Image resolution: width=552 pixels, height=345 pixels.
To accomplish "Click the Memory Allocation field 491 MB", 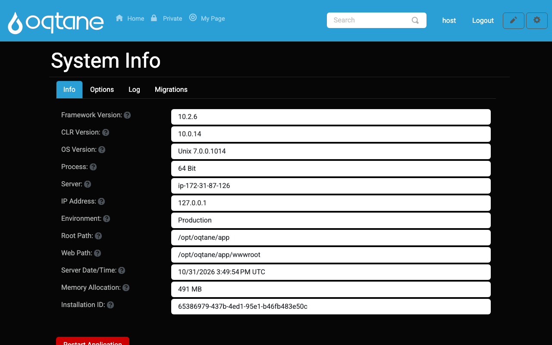I will pyautogui.click(x=331, y=289).
